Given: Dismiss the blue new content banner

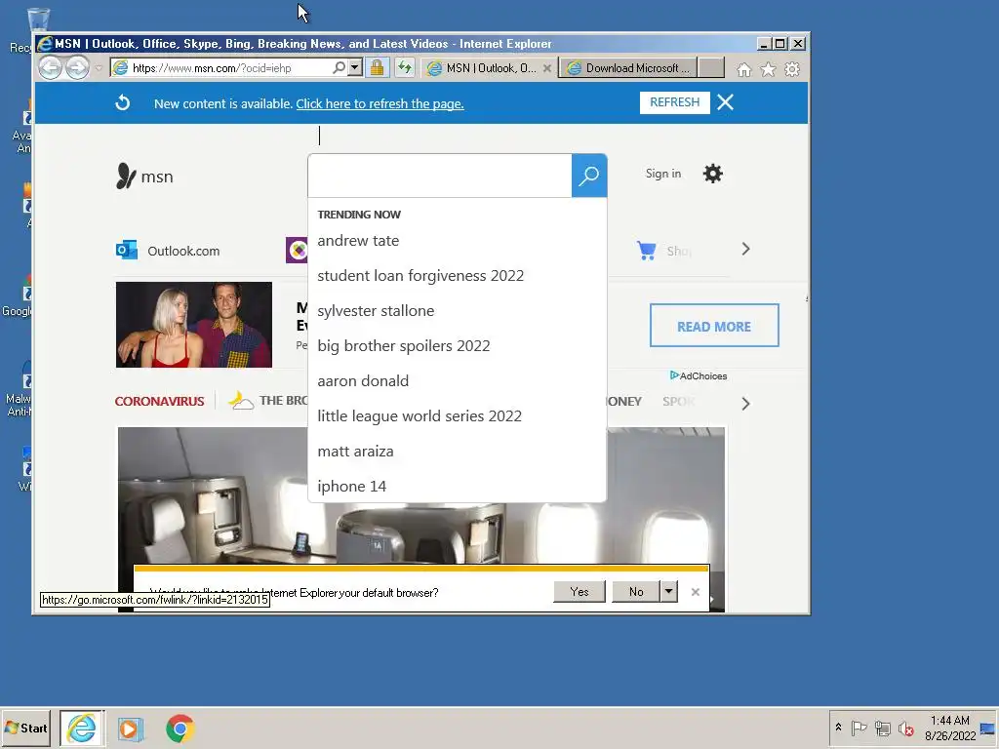Looking at the screenshot, I should click(x=725, y=102).
